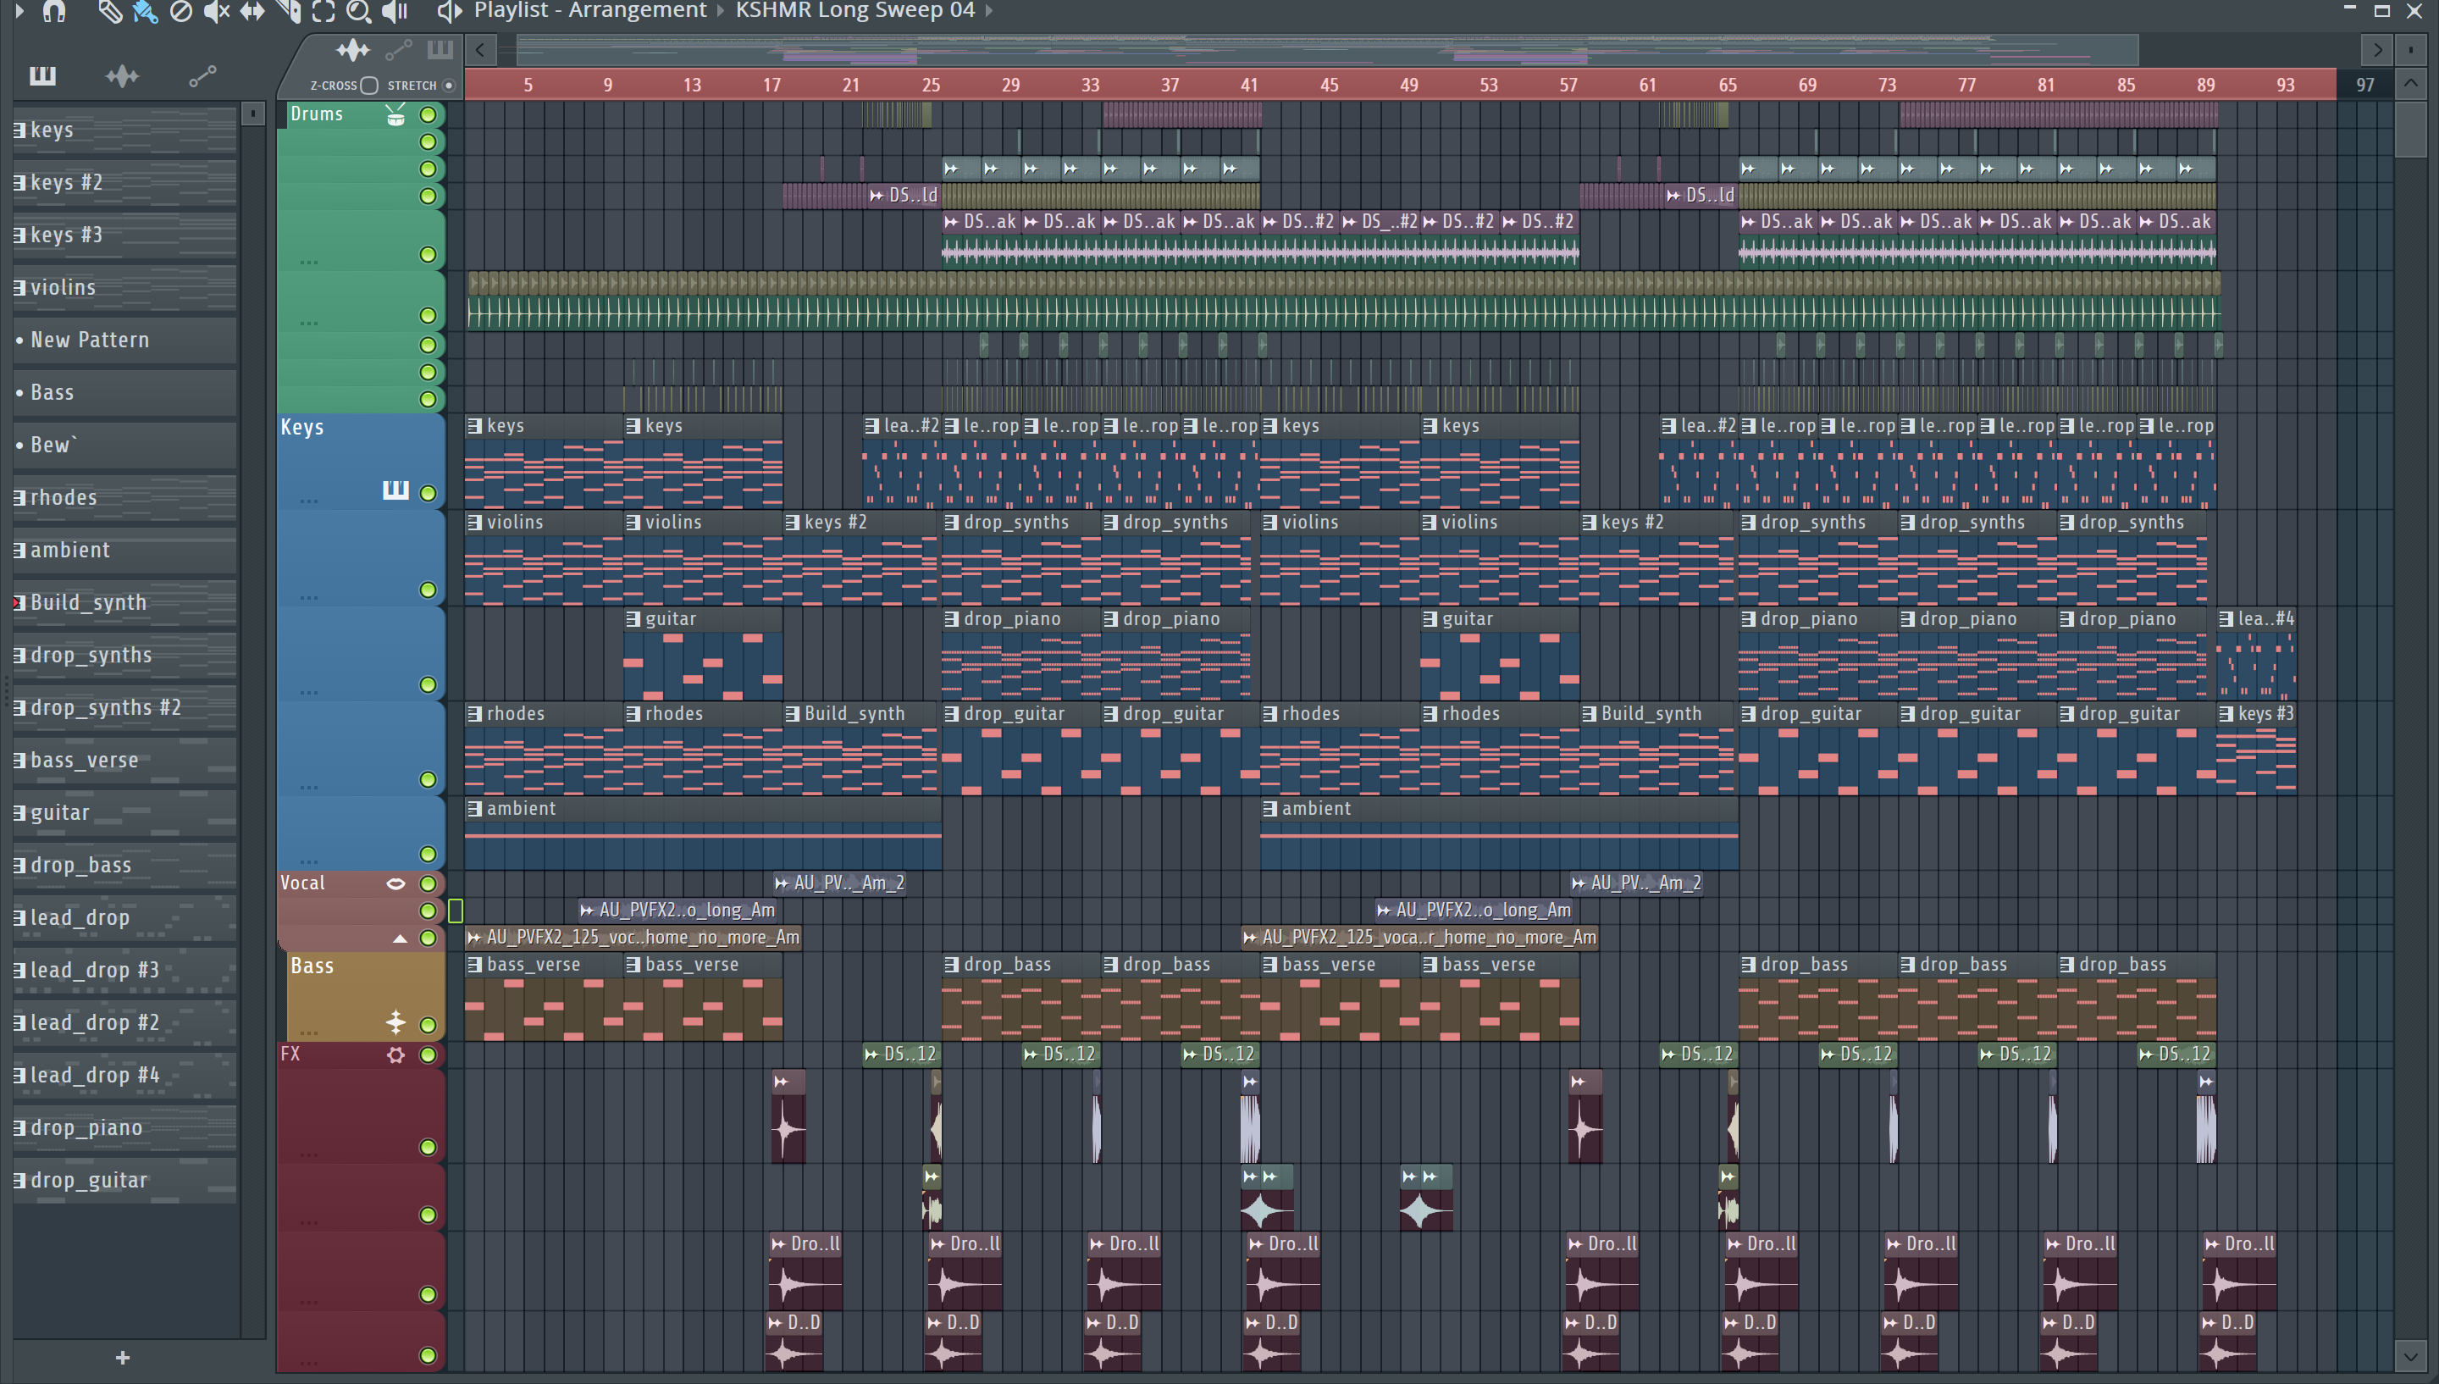This screenshot has height=1384, width=2439.
Task: Click the vertical scrollbar thumb on the right
Action: pos(2410,129)
